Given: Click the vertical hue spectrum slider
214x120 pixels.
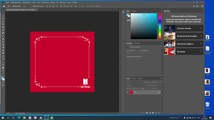Looking at the screenshot, I should pyautogui.click(x=160, y=26).
